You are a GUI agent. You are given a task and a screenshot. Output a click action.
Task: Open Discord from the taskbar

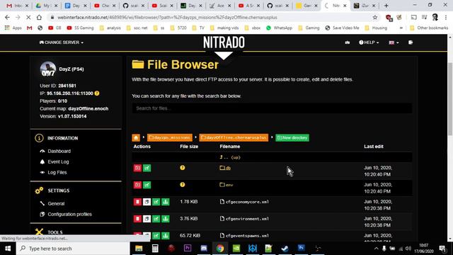pyautogui.click(x=204, y=249)
